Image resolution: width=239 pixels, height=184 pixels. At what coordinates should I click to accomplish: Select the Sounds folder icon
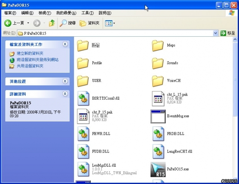158,63
